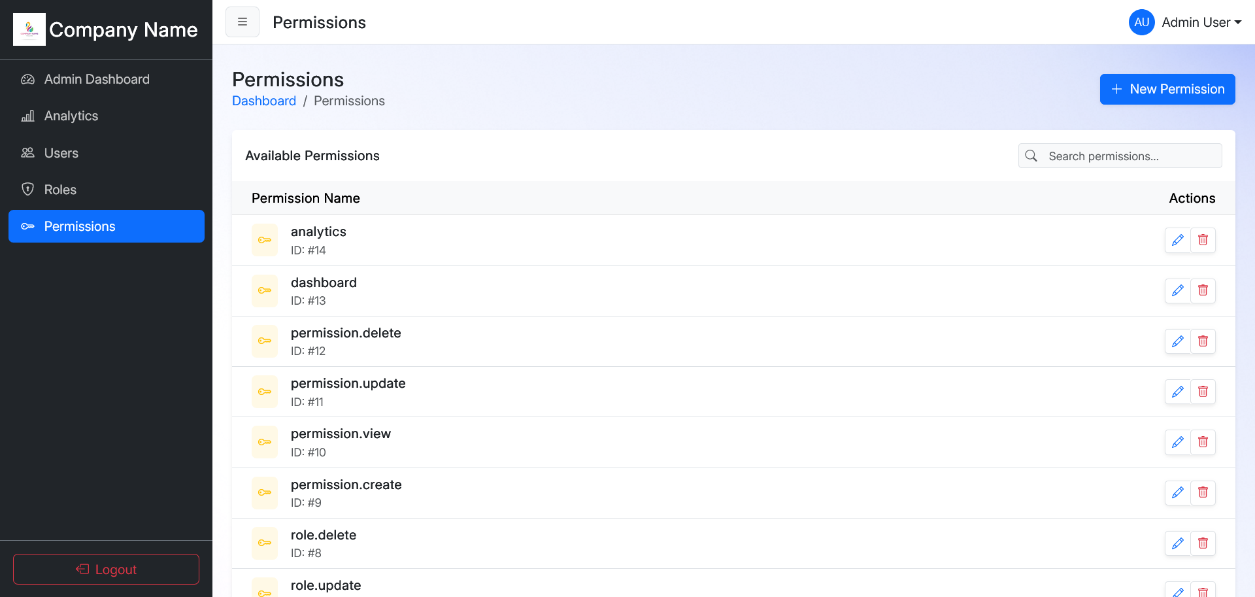Delete the role.delete permission
This screenshot has height=597, width=1255.
coord(1203,543)
